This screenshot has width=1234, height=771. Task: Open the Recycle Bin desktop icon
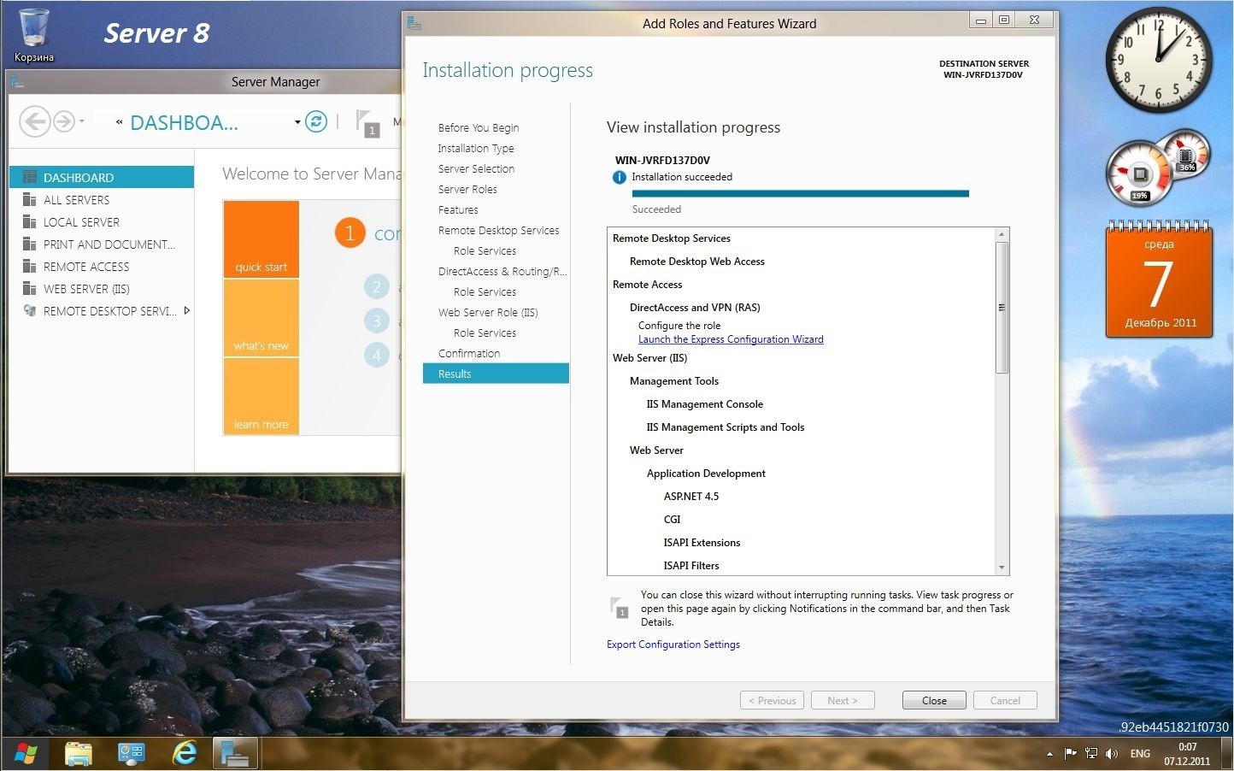tap(34, 34)
